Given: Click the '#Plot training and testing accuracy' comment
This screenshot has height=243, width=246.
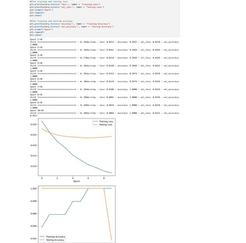Looking at the screenshot, I should point(51,21).
